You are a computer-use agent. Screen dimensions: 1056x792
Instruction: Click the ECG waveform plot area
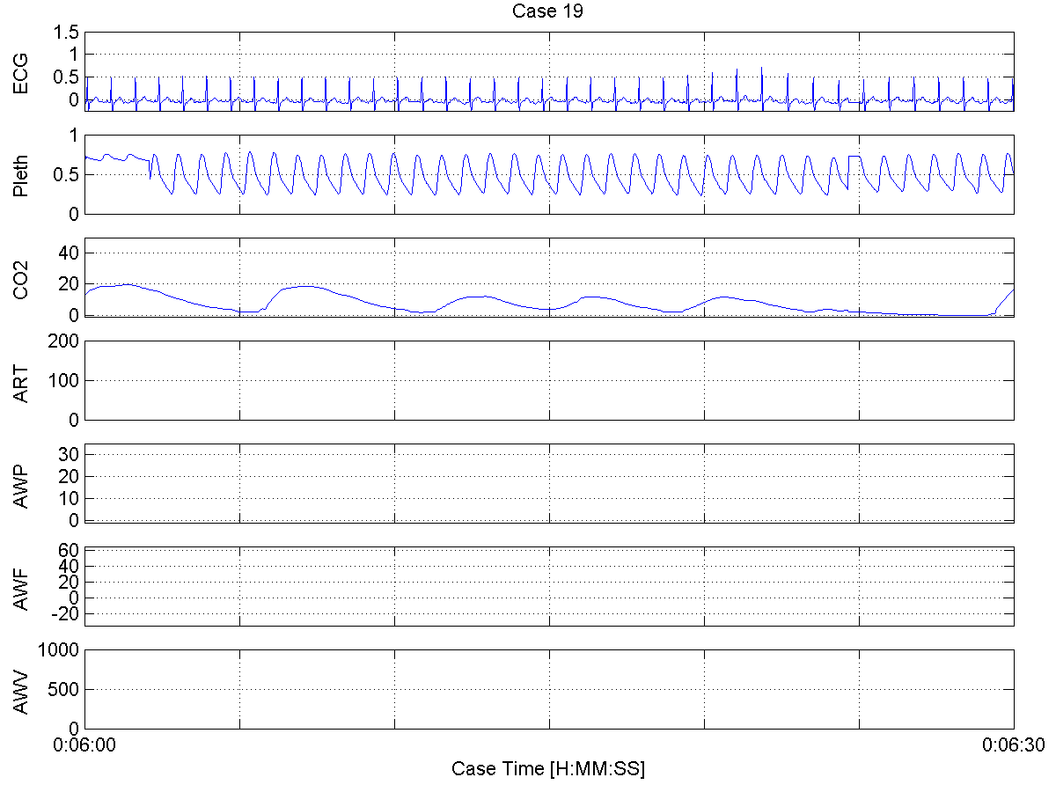549,71
